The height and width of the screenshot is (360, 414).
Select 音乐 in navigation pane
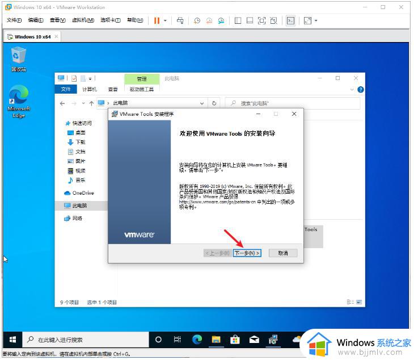[x=77, y=180]
